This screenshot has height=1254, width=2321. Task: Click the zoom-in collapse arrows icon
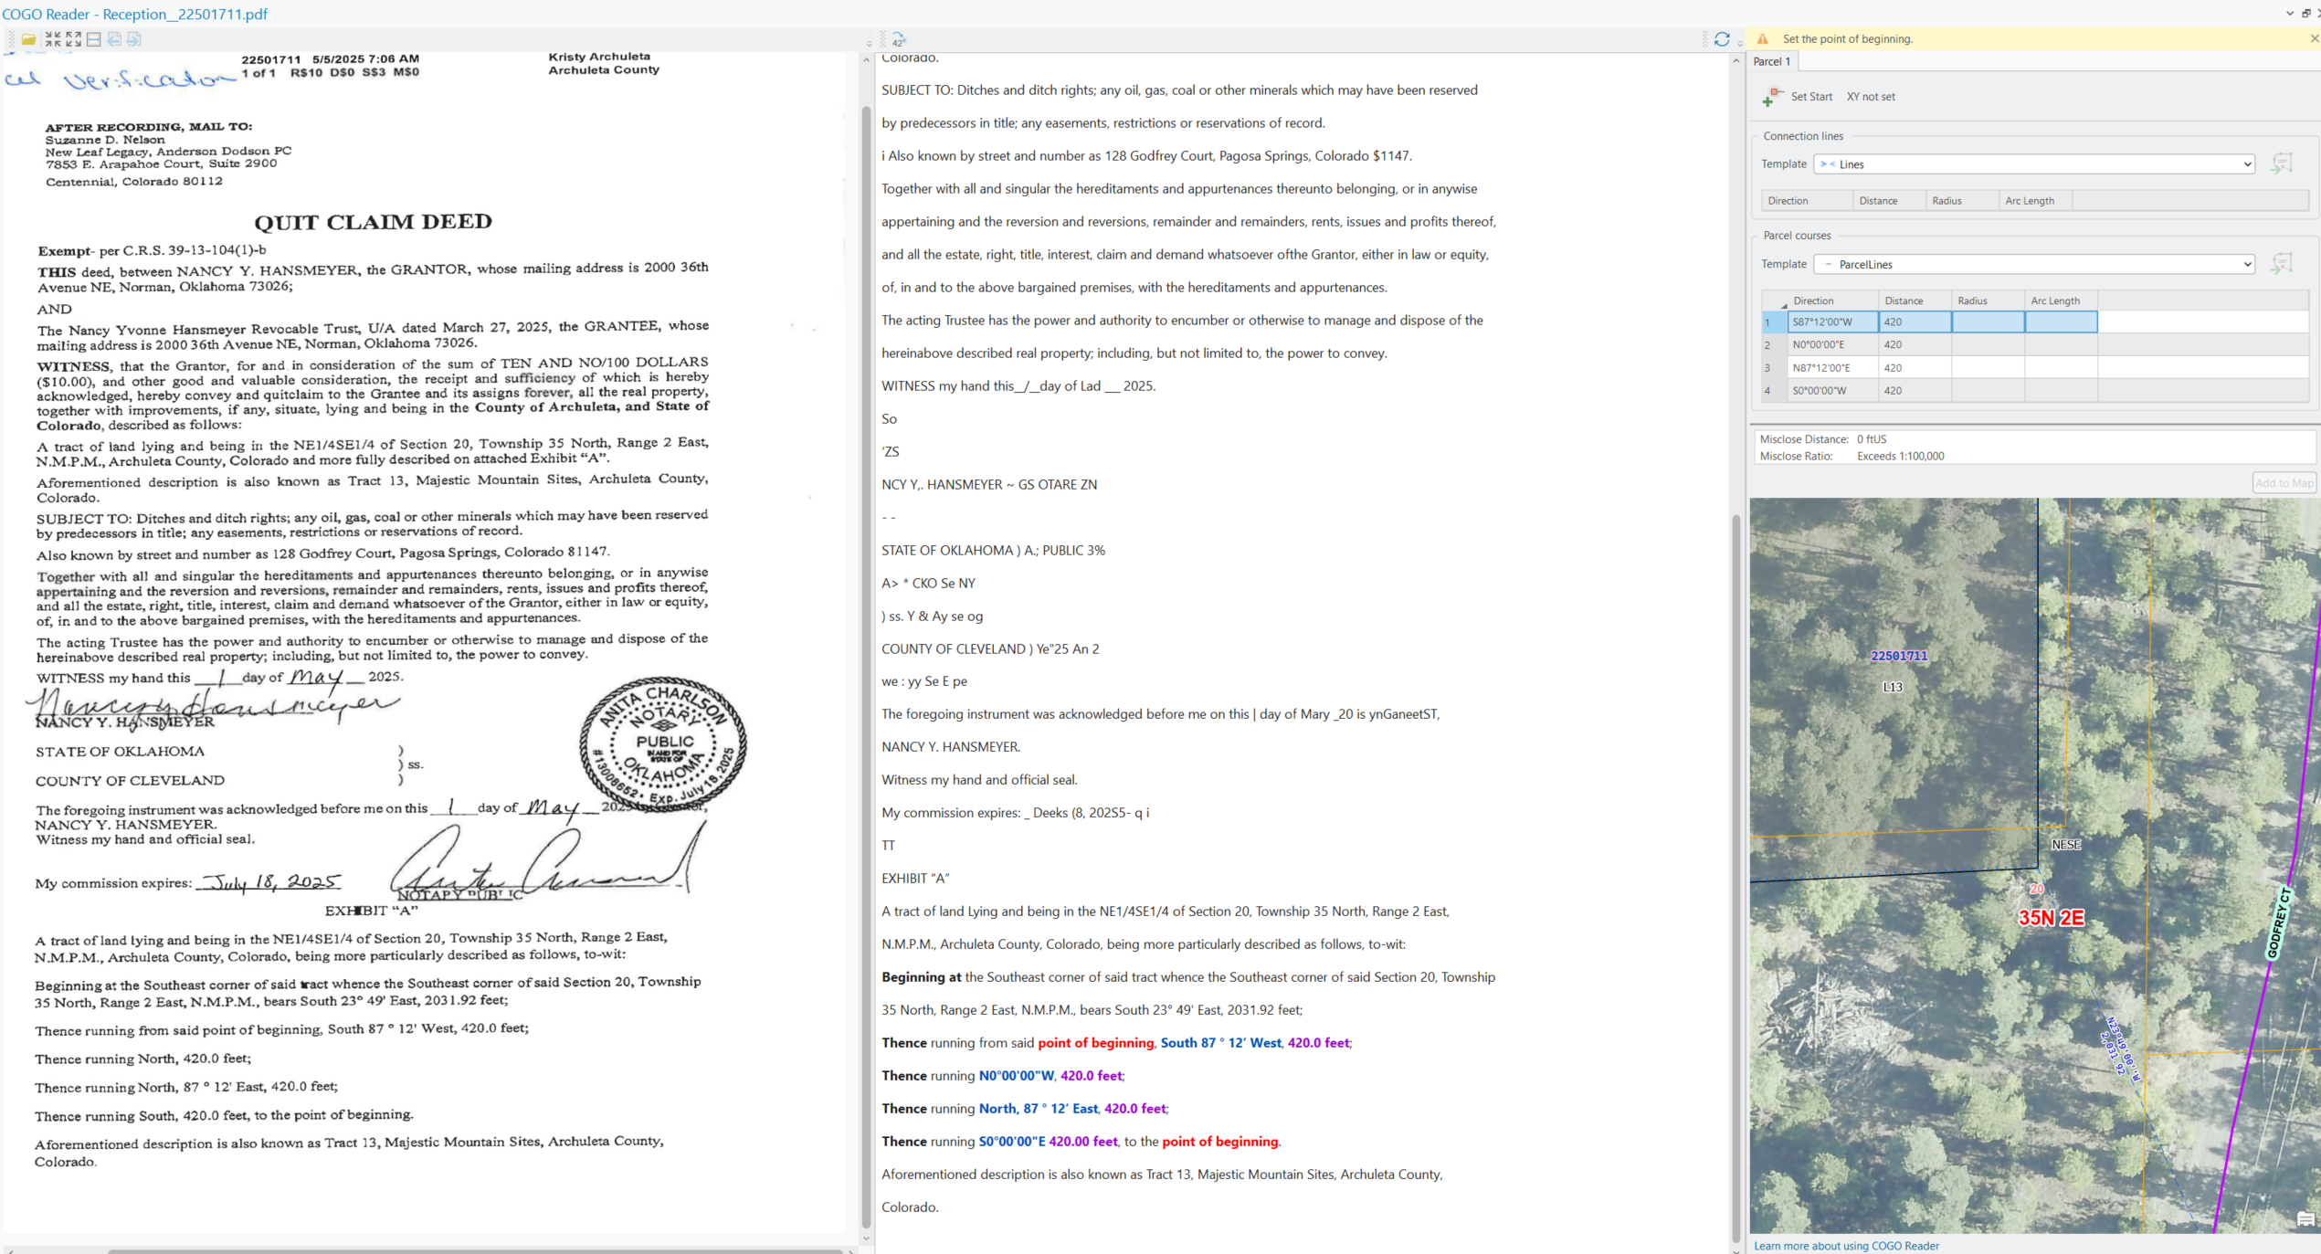(x=53, y=39)
